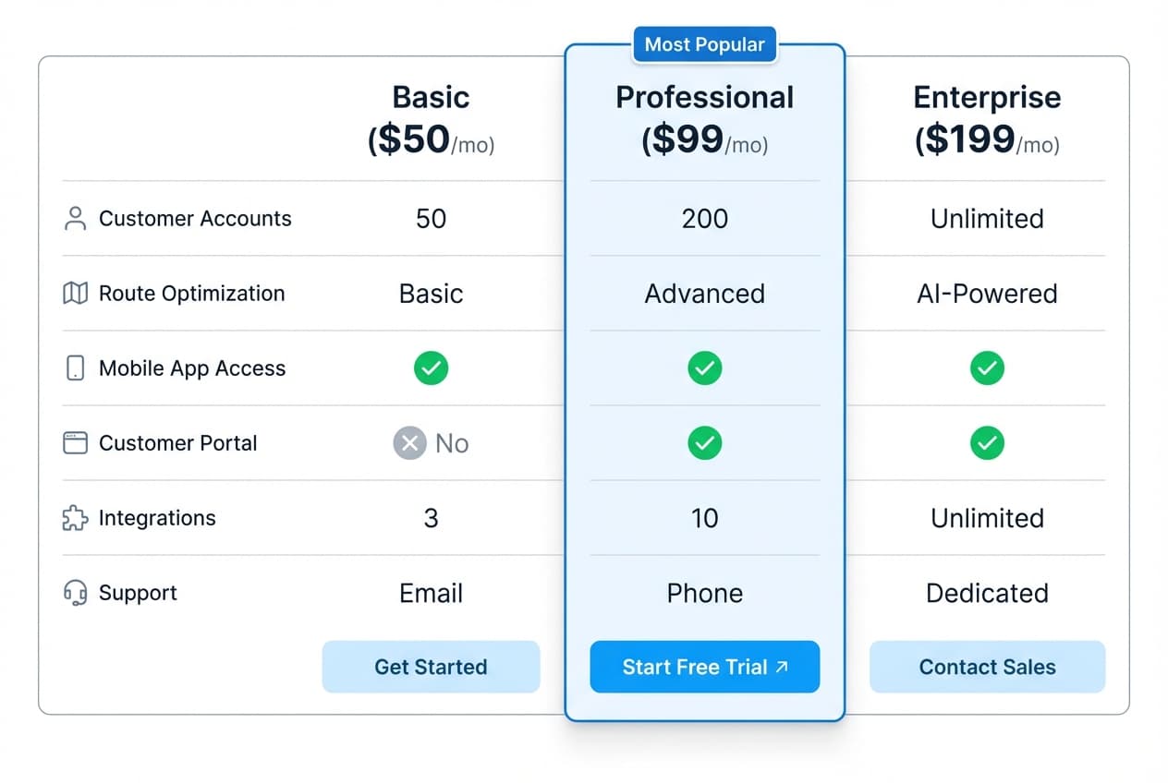Click the Most Popular badge
1168x783 pixels.
(x=704, y=44)
